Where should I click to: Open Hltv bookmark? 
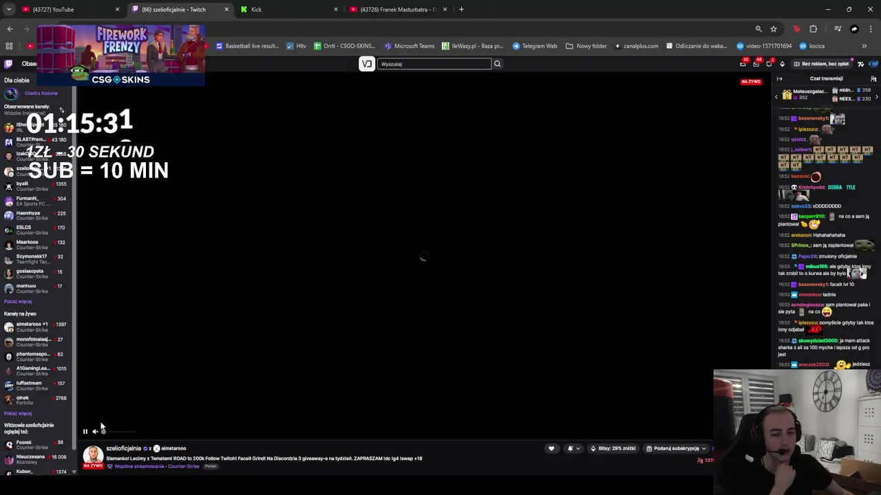(x=297, y=46)
